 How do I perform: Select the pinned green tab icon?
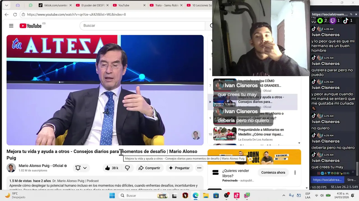point(31,5)
